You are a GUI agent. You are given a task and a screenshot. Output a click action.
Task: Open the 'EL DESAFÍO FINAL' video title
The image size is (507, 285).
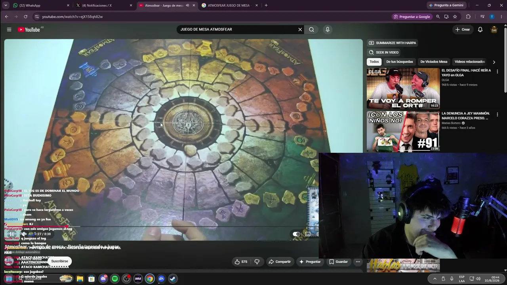(x=466, y=73)
